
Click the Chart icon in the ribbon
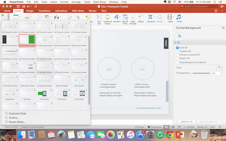pyautogui.click(x=56, y=17)
